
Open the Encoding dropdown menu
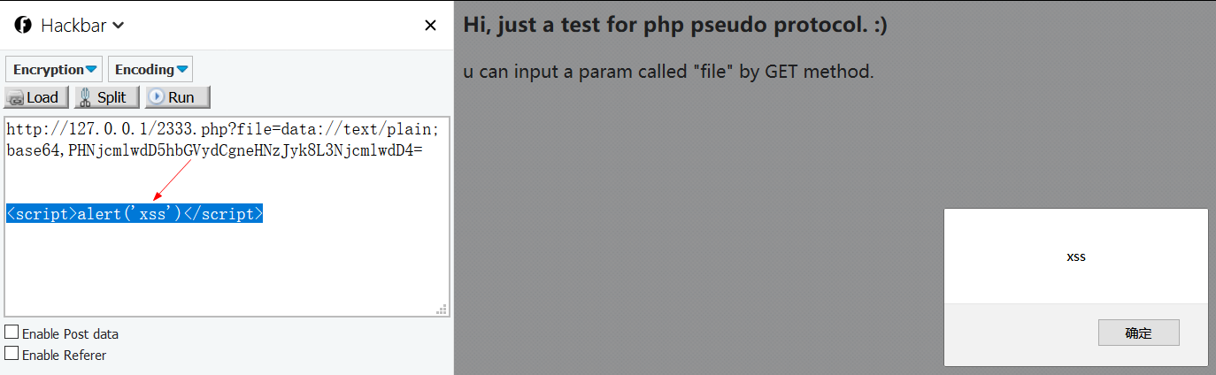tap(150, 70)
